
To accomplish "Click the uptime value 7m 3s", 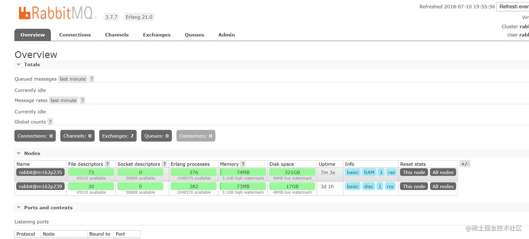I will coord(328,172).
